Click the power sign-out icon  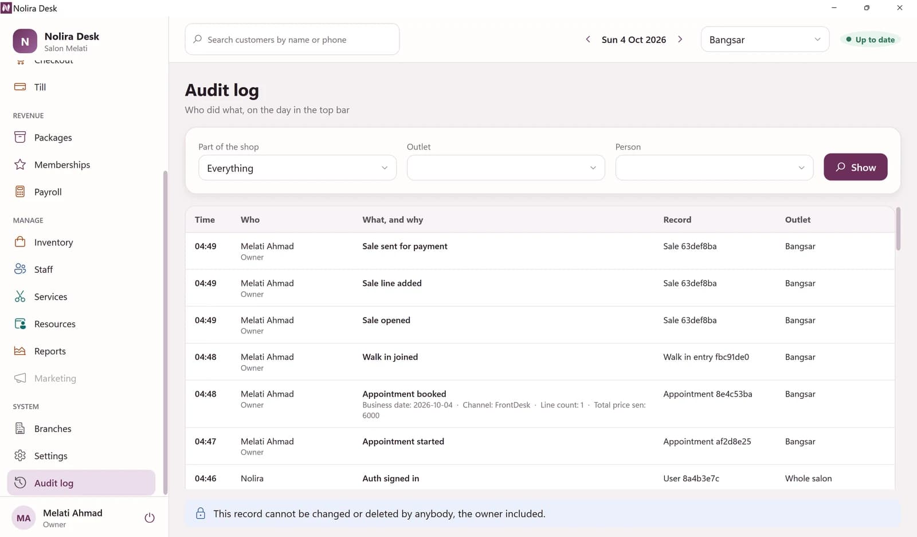[x=150, y=518]
